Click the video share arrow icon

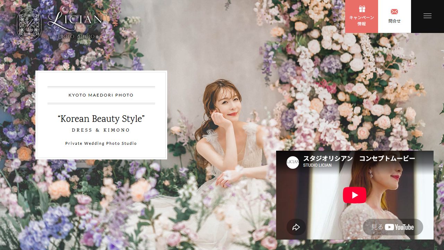[x=296, y=227]
